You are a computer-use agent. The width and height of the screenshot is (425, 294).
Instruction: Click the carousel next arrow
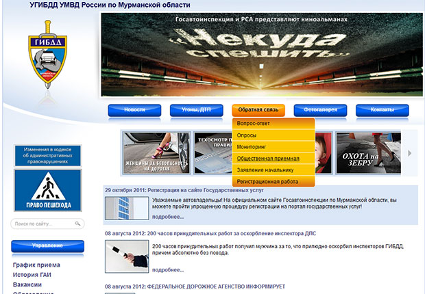(409, 153)
